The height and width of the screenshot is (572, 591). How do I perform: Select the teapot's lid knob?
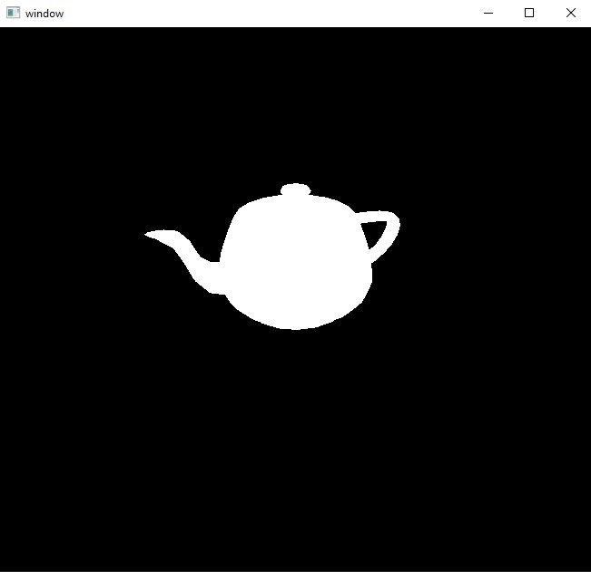click(296, 189)
